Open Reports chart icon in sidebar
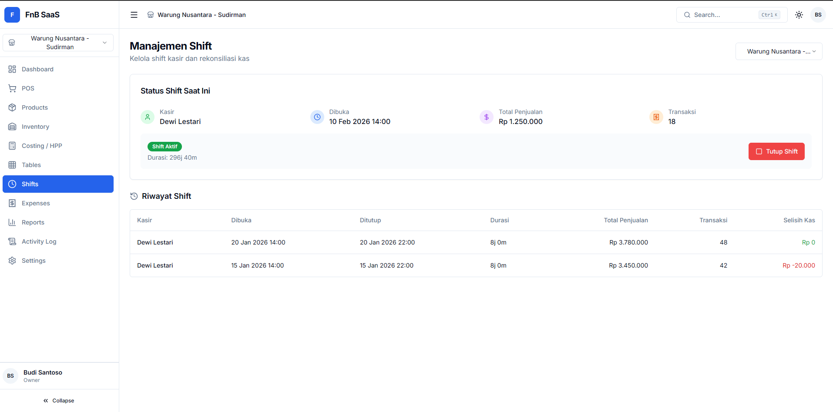Screen dimensions: 833x412 pos(12,222)
